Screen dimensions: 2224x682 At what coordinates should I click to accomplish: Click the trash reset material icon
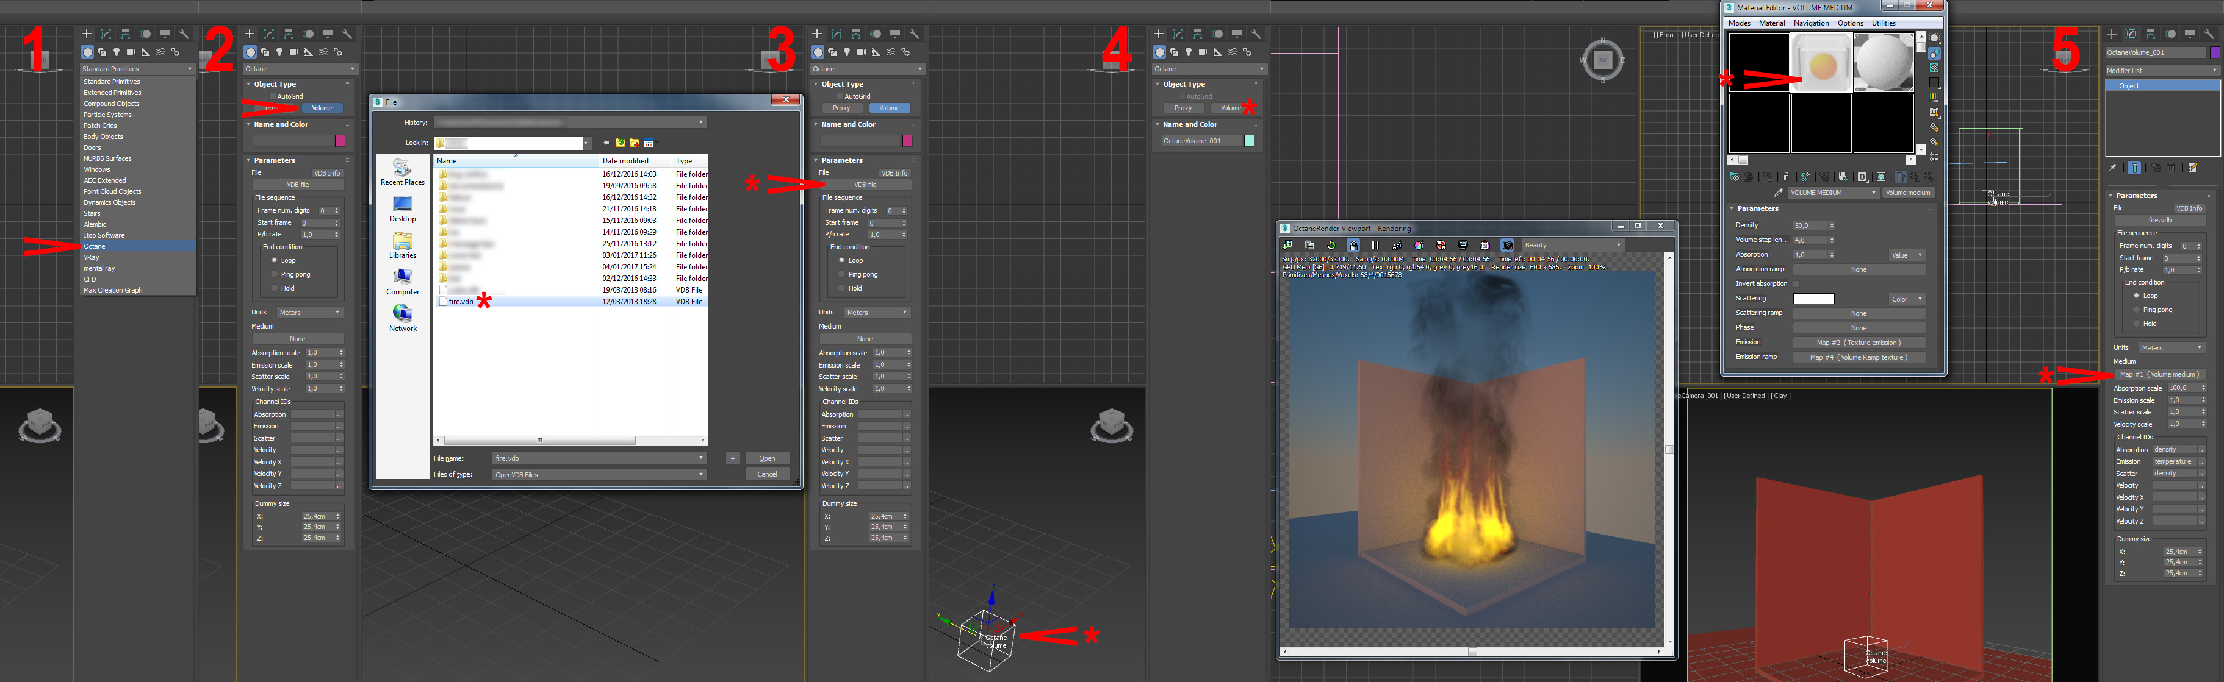pos(1787,177)
